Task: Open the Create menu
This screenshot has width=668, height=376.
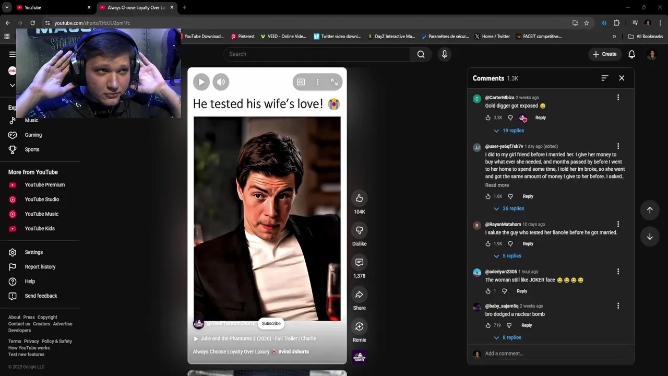Action: point(605,54)
